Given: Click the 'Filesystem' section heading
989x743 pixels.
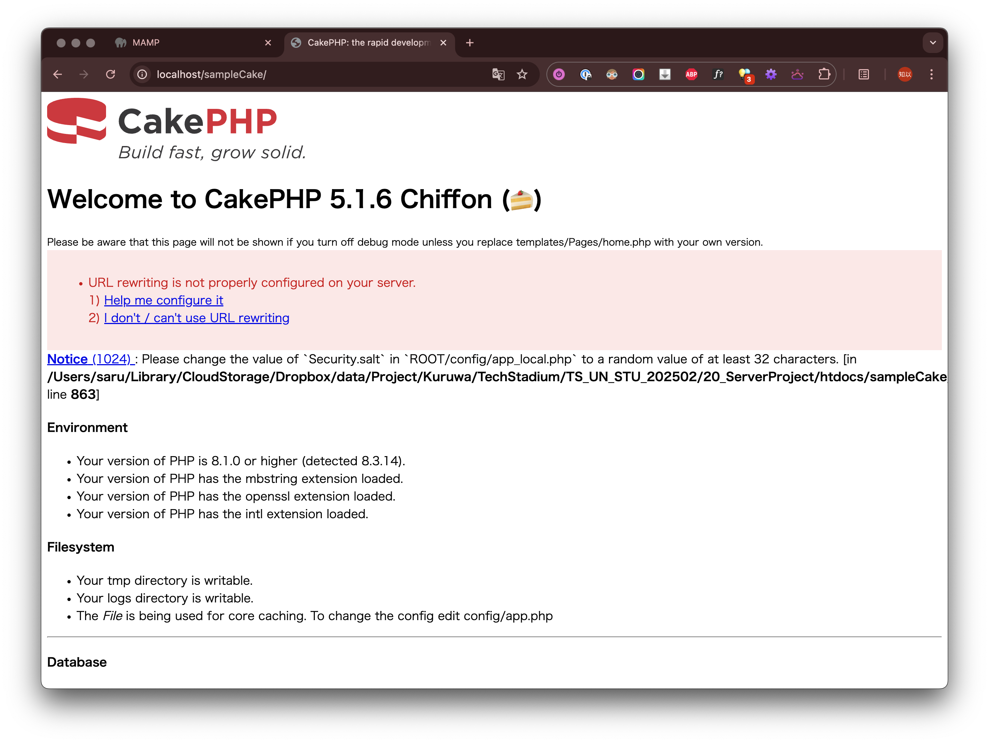Looking at the screenshot, I should (81, 547).
